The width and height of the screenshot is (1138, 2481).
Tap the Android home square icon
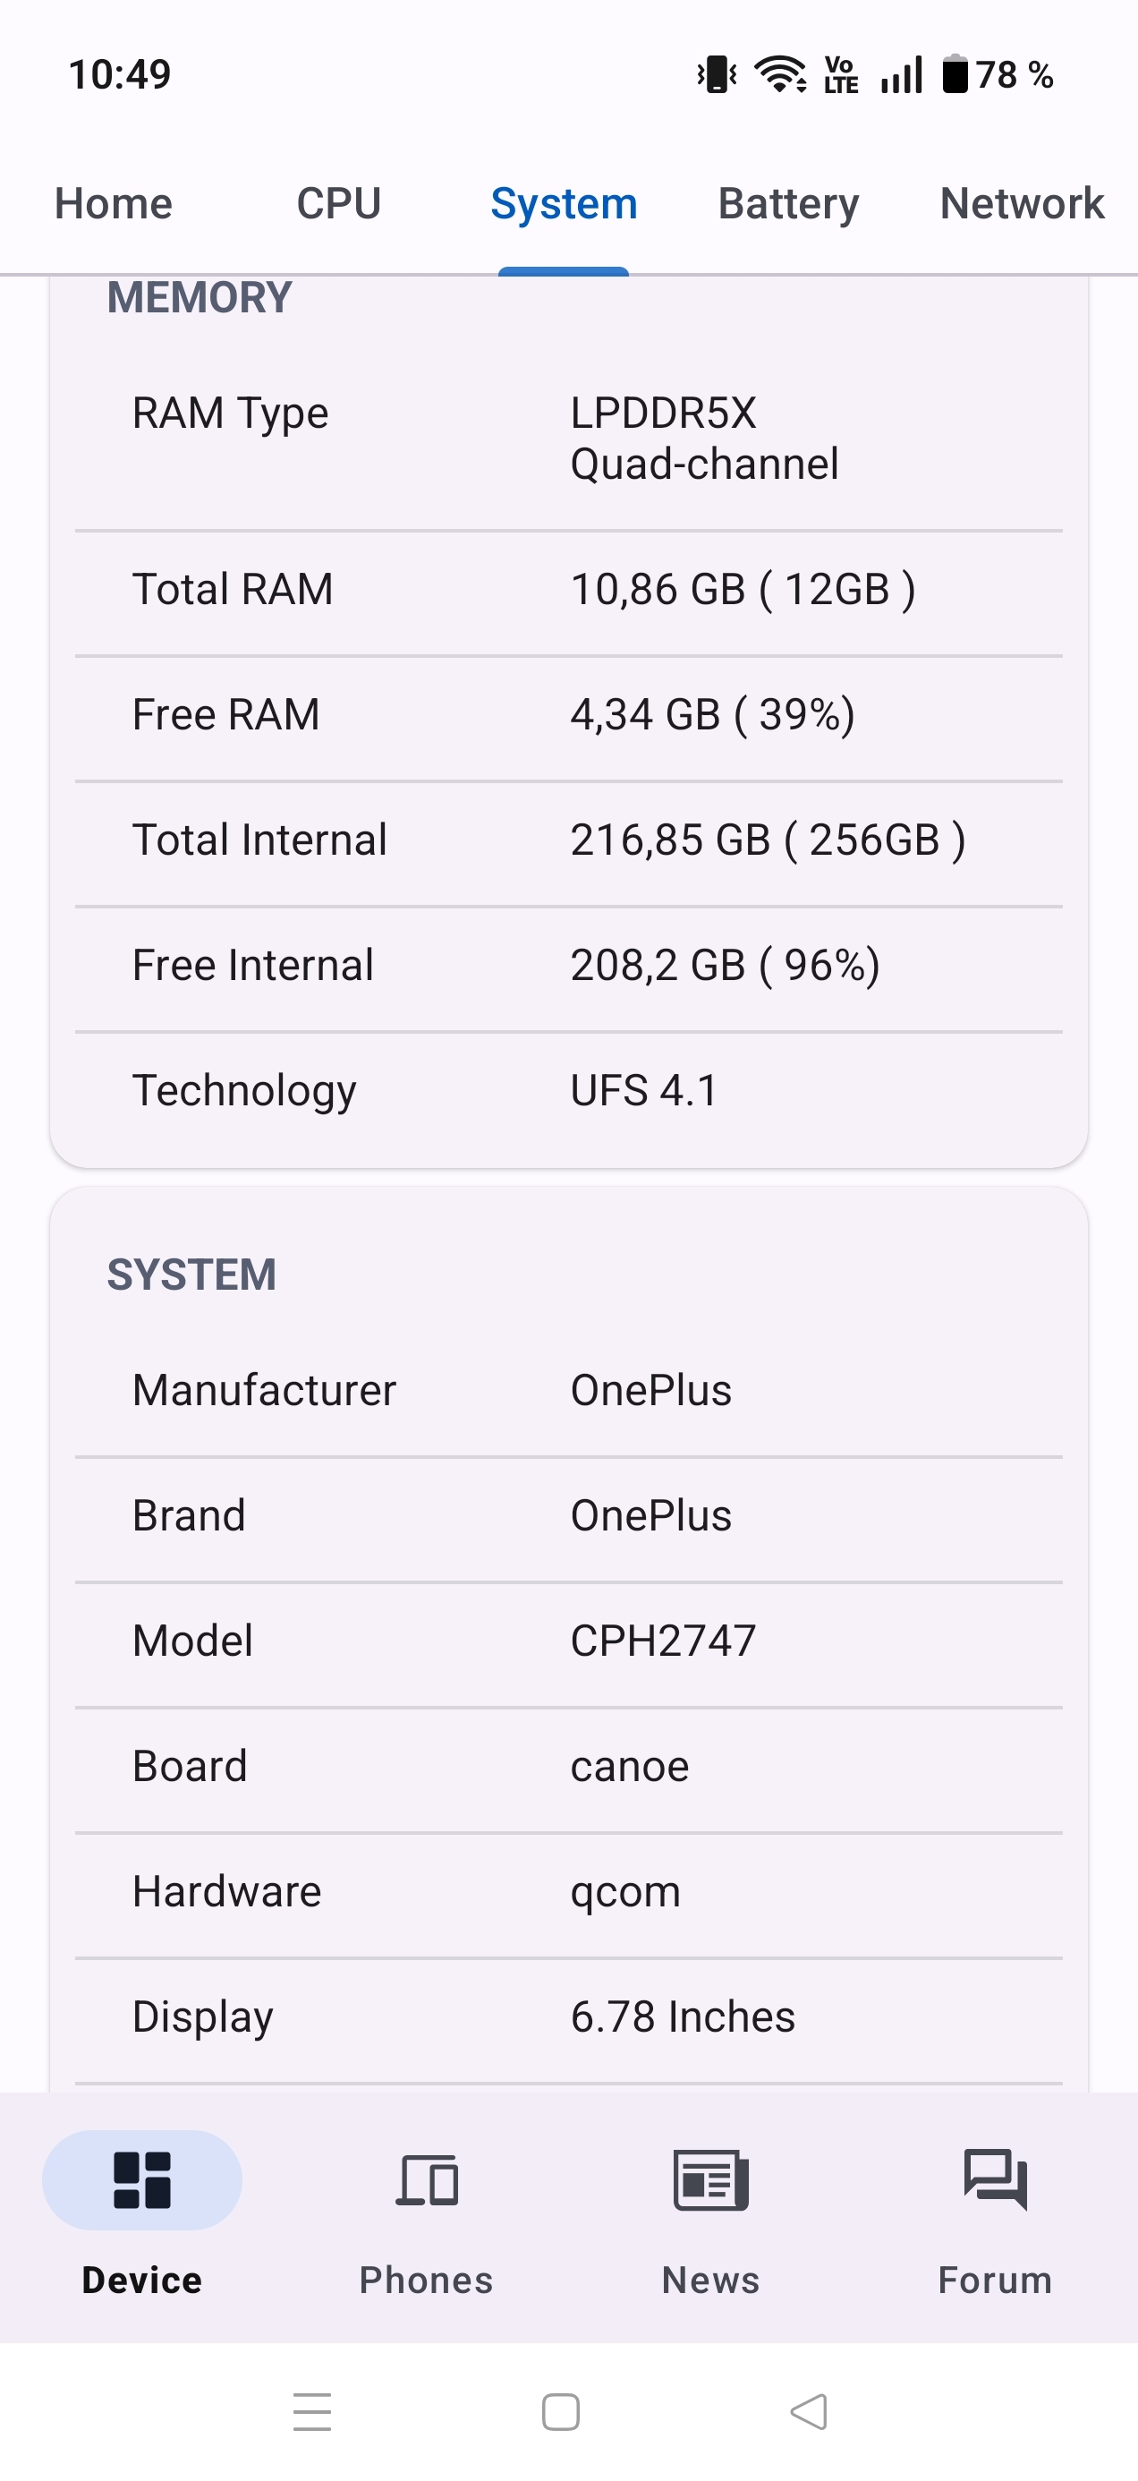pos(561,2412)
